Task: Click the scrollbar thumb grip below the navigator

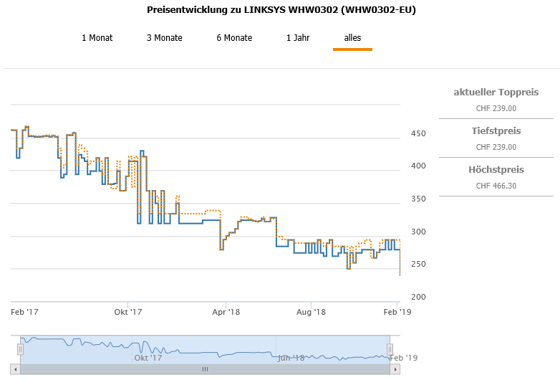Action: (205, 369)
